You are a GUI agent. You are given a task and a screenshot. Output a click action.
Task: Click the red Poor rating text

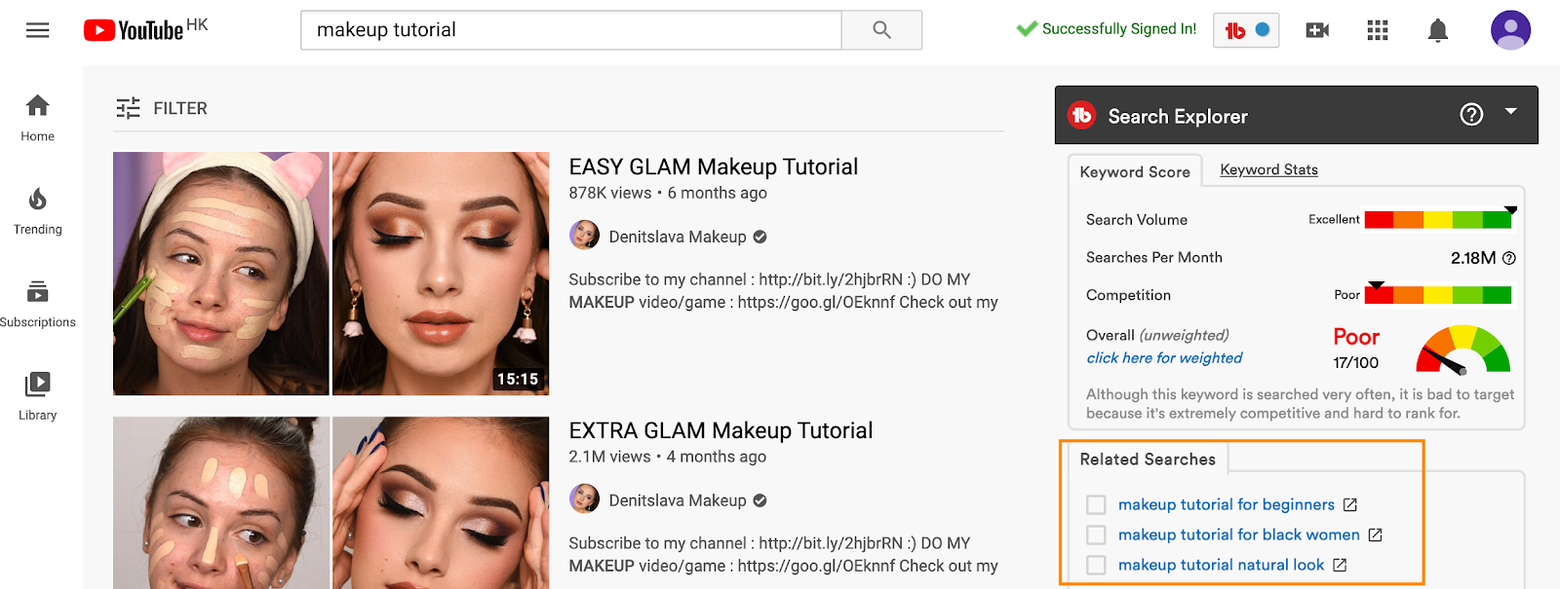coord(1356,337)
